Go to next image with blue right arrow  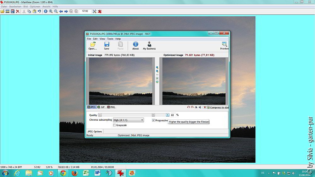(66, 11)
